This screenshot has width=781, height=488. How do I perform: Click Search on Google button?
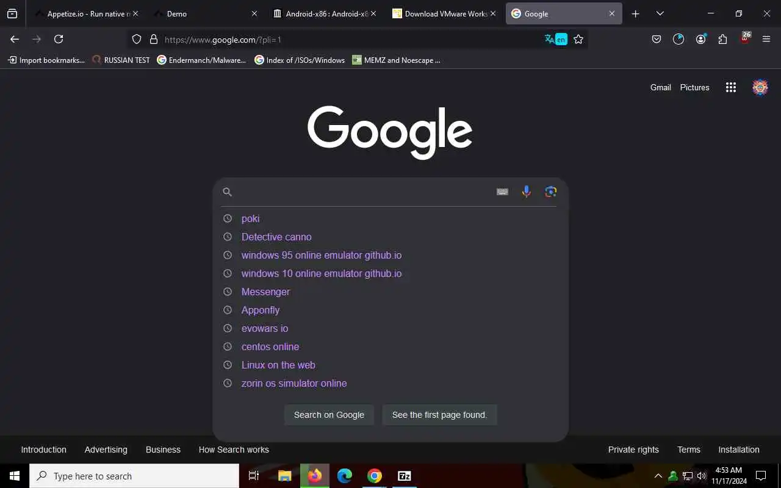(x=329, y=415)
